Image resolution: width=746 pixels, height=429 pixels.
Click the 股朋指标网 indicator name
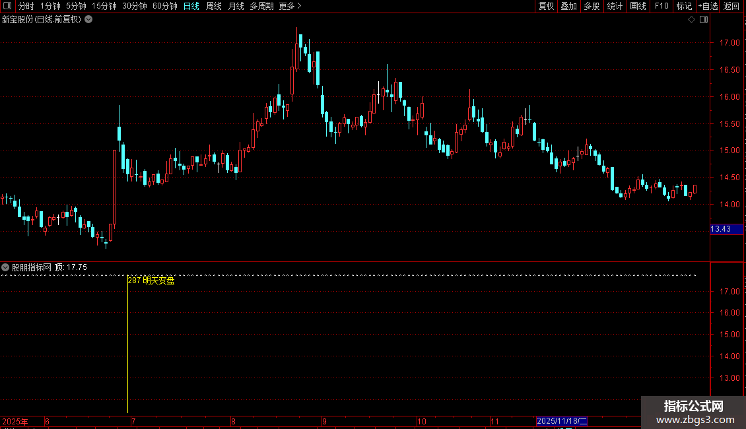(32, 268)
